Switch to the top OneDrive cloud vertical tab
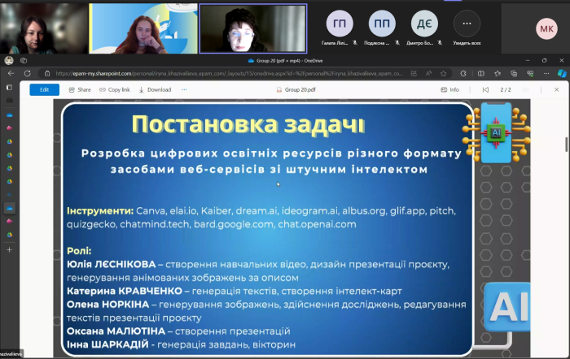 point(10,115)
